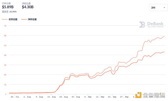Click the dropdown arrow beside 3M

click(164, 8)
